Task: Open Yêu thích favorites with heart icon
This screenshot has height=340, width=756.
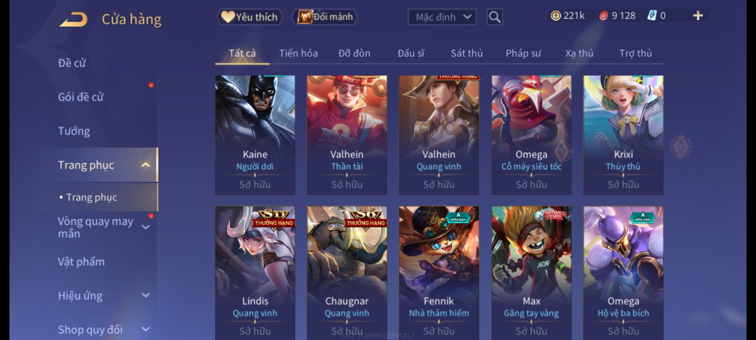Action: pos(249,17)
